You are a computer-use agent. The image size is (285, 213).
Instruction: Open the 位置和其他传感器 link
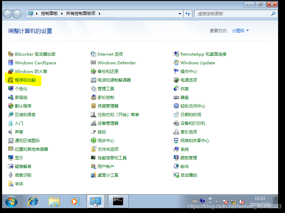point(31,149)
